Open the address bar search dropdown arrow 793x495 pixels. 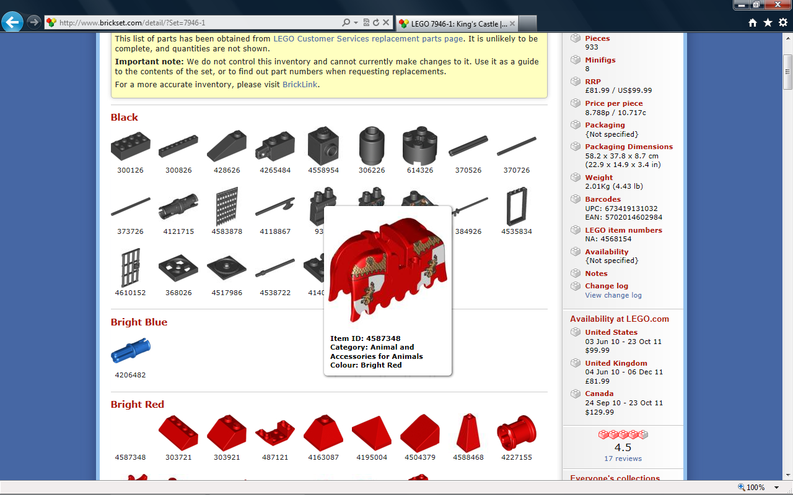pos(356,23)
